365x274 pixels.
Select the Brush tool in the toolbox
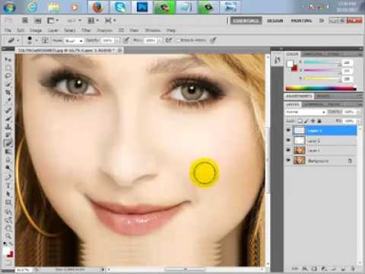pos(8,119)
